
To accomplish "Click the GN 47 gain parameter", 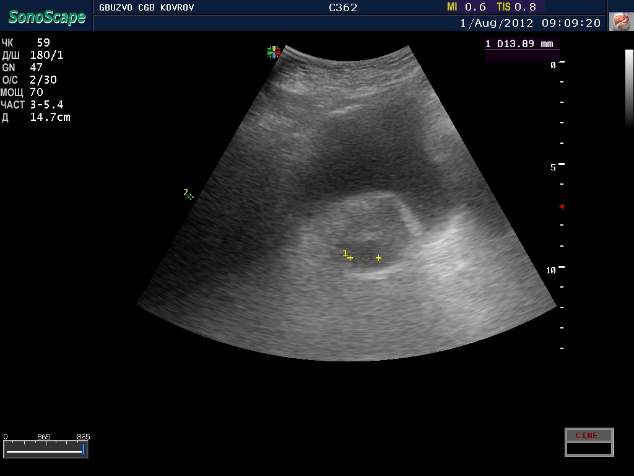I will pyautogui.click(x=22, y=68).
